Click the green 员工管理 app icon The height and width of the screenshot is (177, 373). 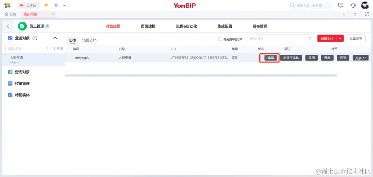pos(22,26)
